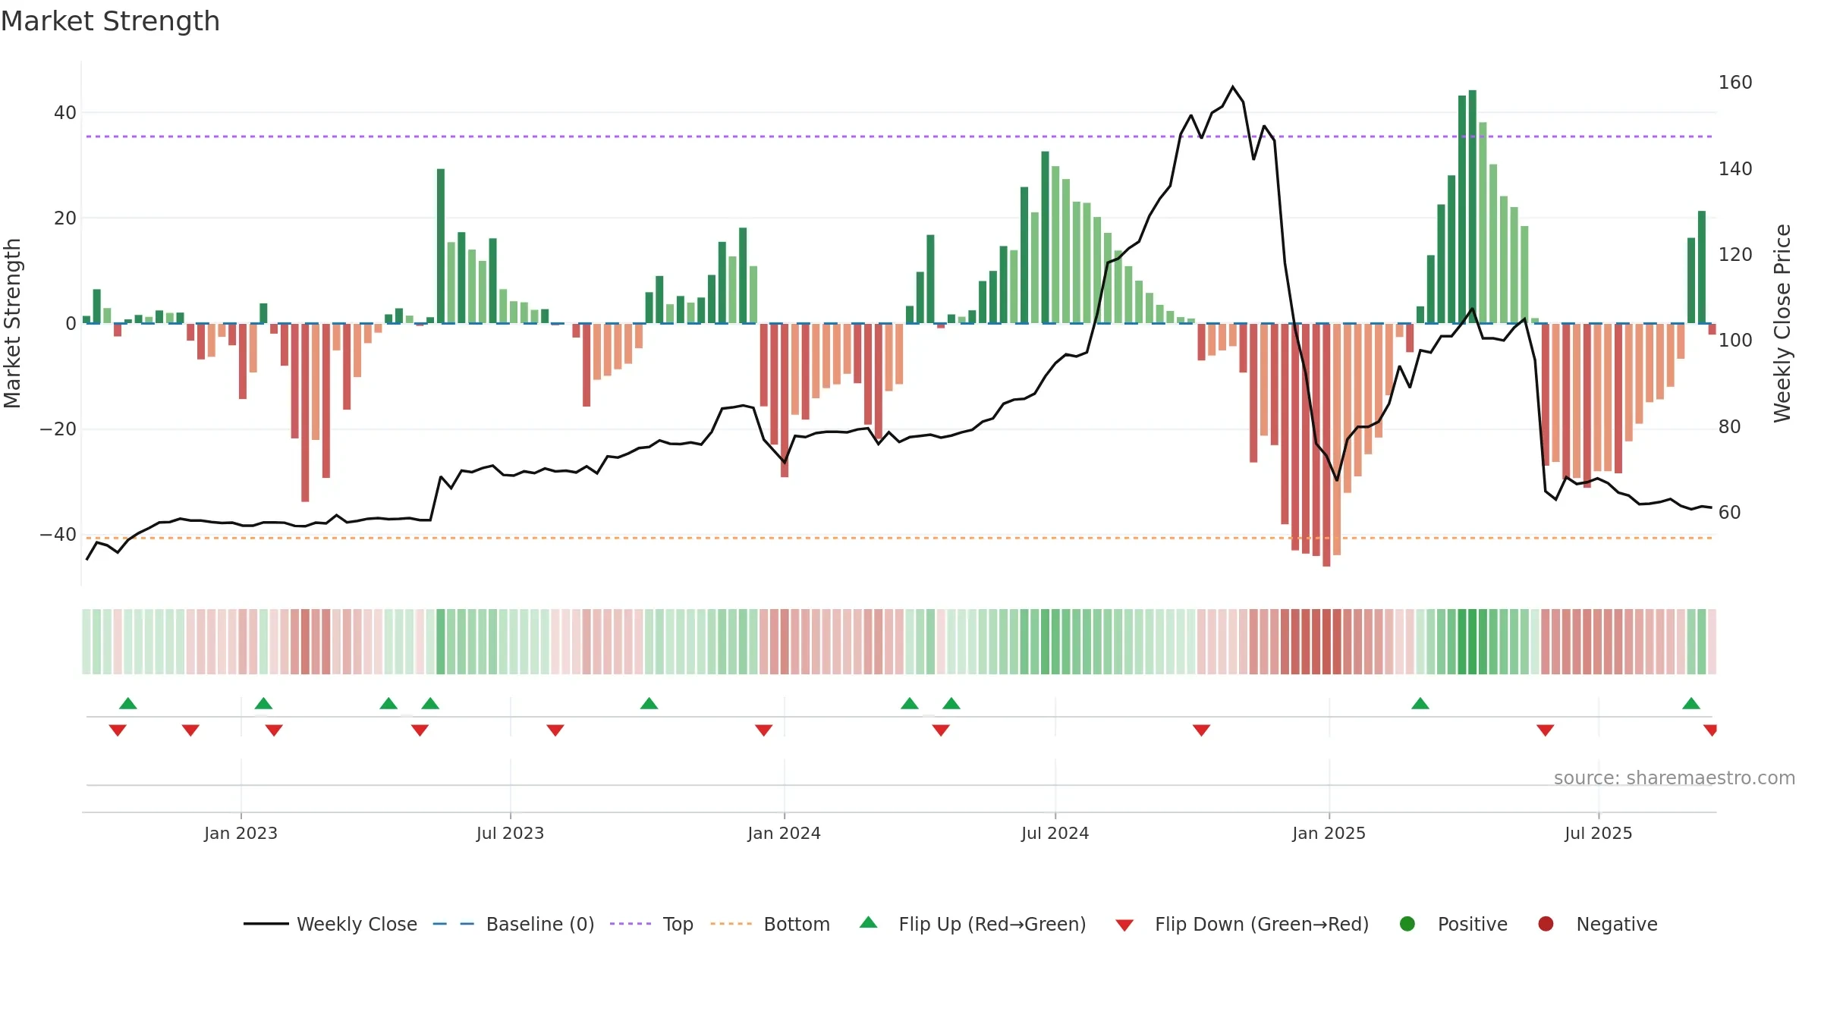Click the red flip-down triangle just before Jul 2025
Screen dimensions: 1821x1024
(1546, 730)
